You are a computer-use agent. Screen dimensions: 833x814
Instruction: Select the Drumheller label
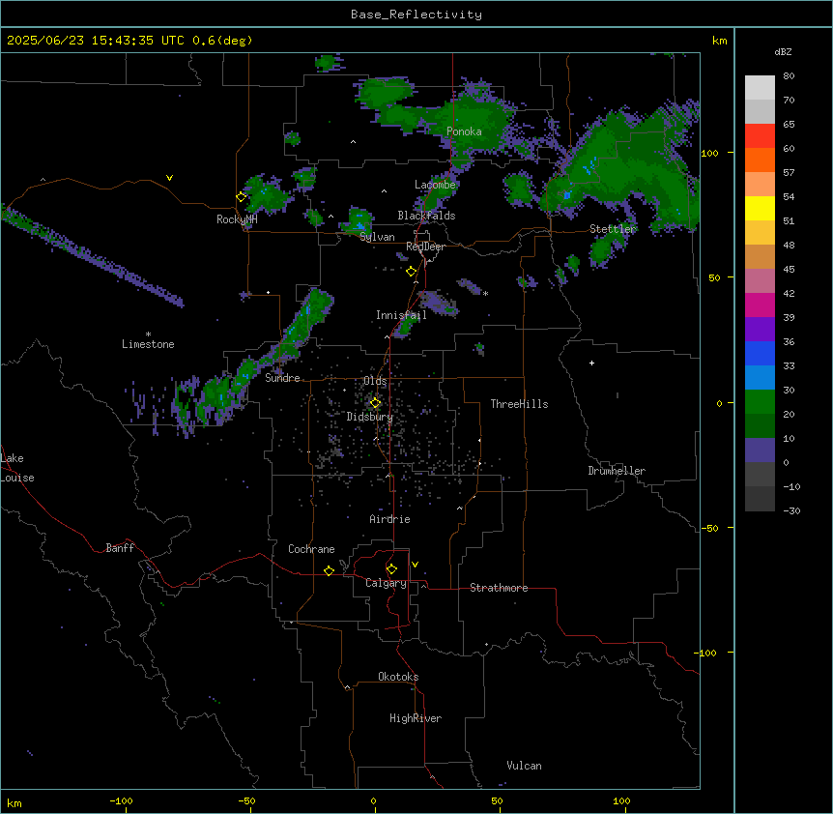pyautogui.click(x=617, y=471)
